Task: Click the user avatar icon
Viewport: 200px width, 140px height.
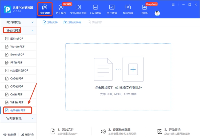Action: pos(157,13)
